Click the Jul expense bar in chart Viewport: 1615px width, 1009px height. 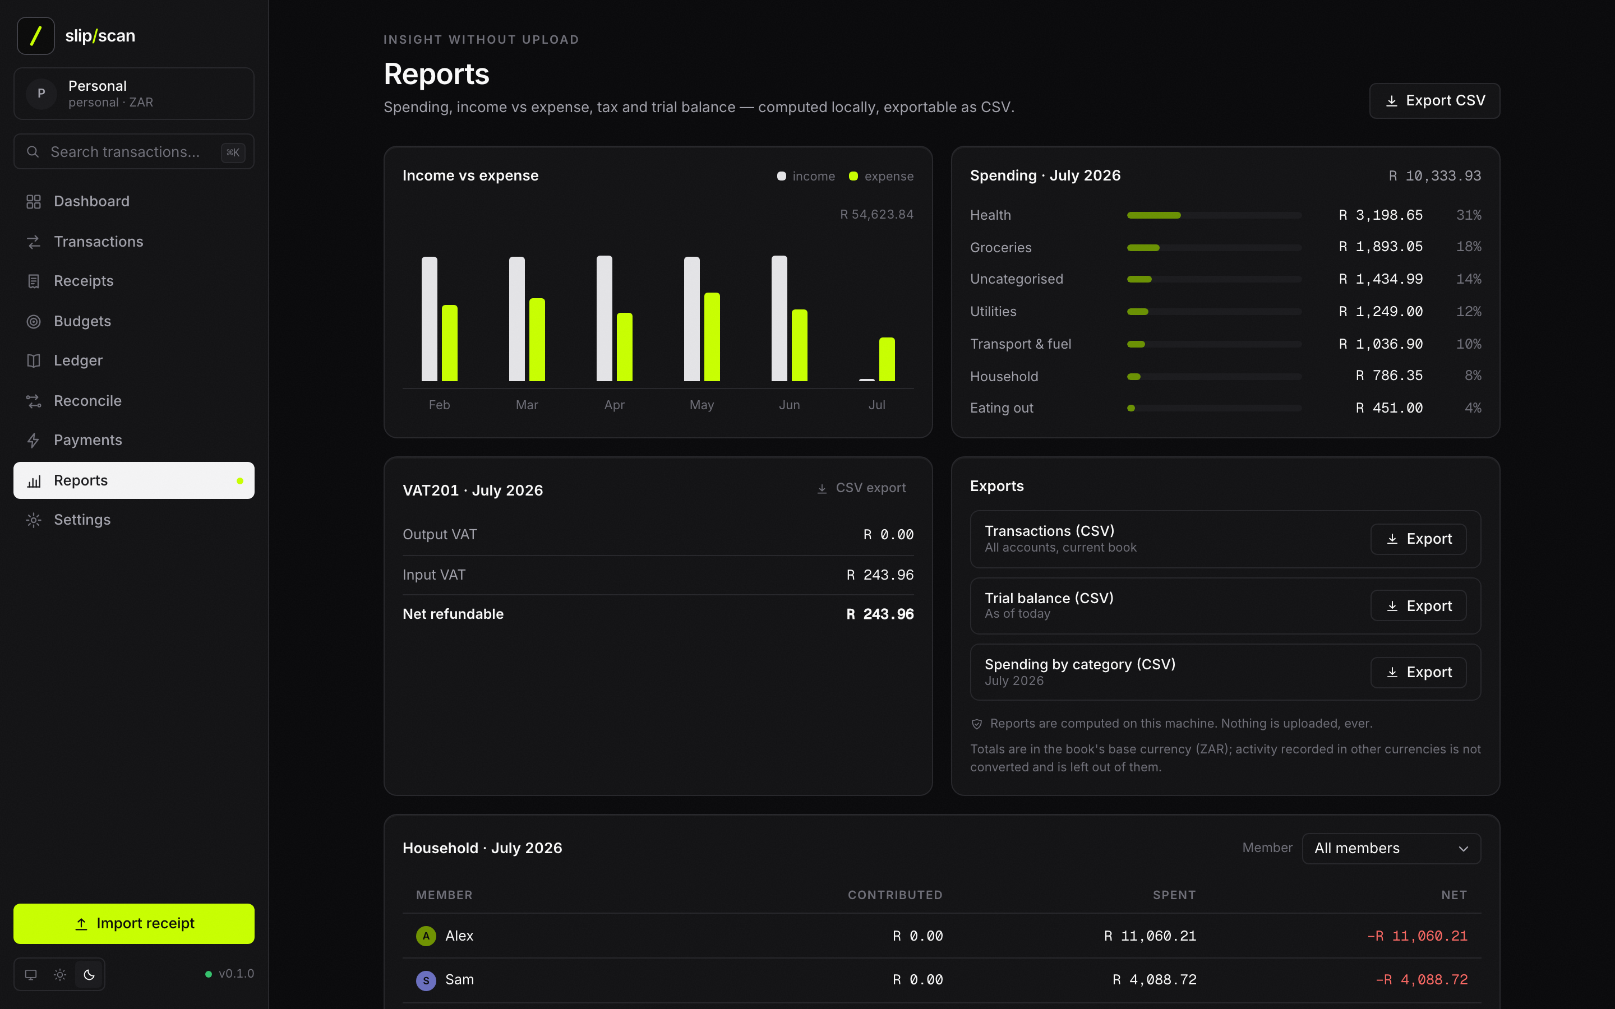coord(887,360)
